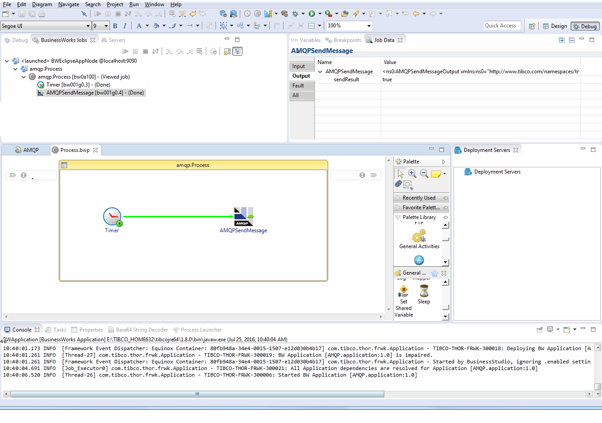
Task: Open the font size dropdown
Action: coord(106,26)
